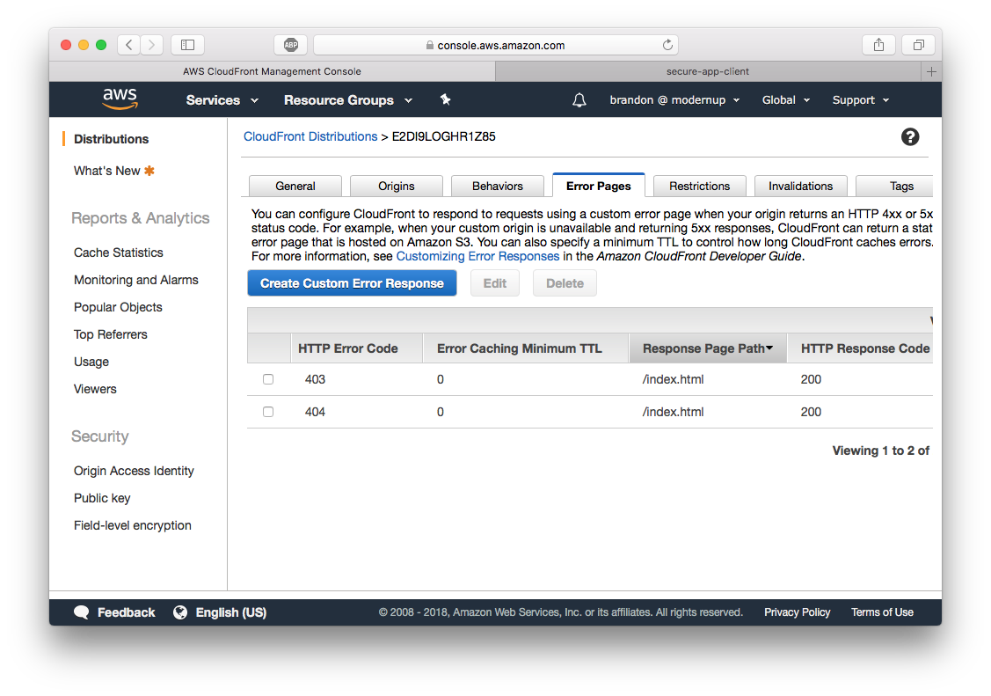
Task: Check the 403 error code row checkbox
Action: click(x=268, y=379)
